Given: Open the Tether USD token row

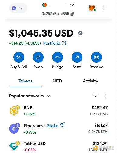Looking at the screenshot, I should point(59,147).
